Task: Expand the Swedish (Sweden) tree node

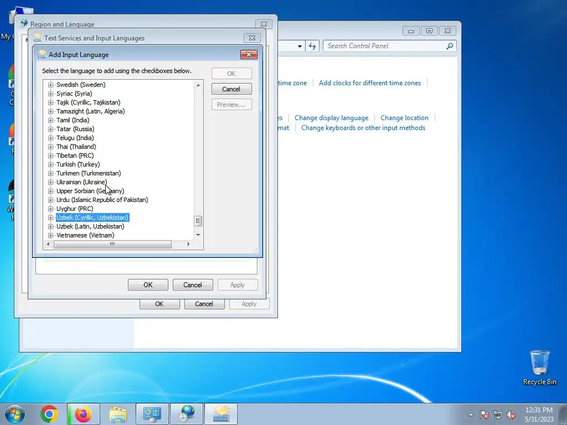Action: pyautogui.click(x=50, y=85)
